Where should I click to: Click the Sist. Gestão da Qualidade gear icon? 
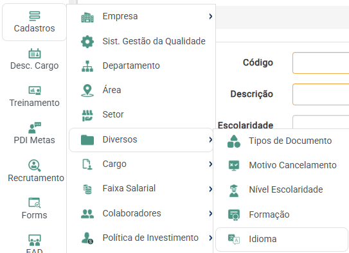tap(87, 42)
